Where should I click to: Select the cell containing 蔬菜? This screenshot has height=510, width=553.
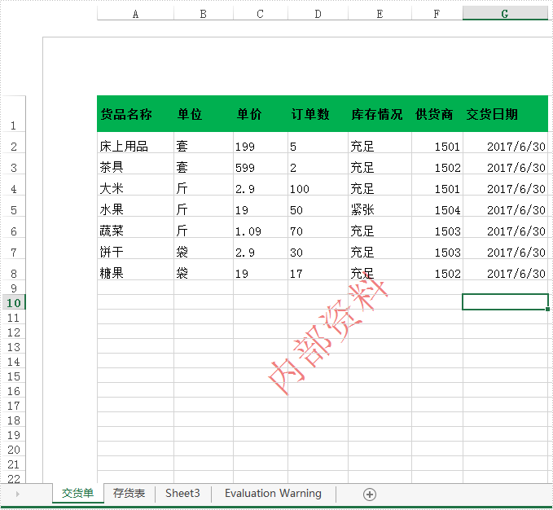pos(135,227)
